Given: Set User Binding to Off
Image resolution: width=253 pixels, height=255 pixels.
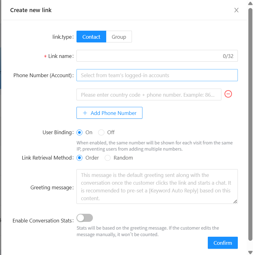Looking at the screenshot, I should click(101, 132).
